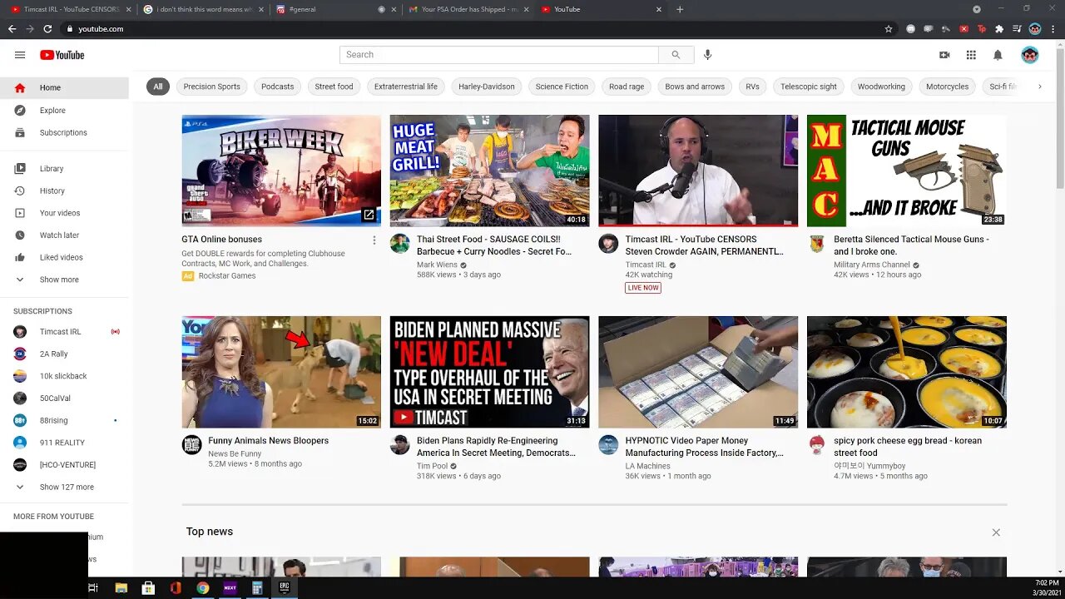Open the YouTube apps grid

point(971,55)
